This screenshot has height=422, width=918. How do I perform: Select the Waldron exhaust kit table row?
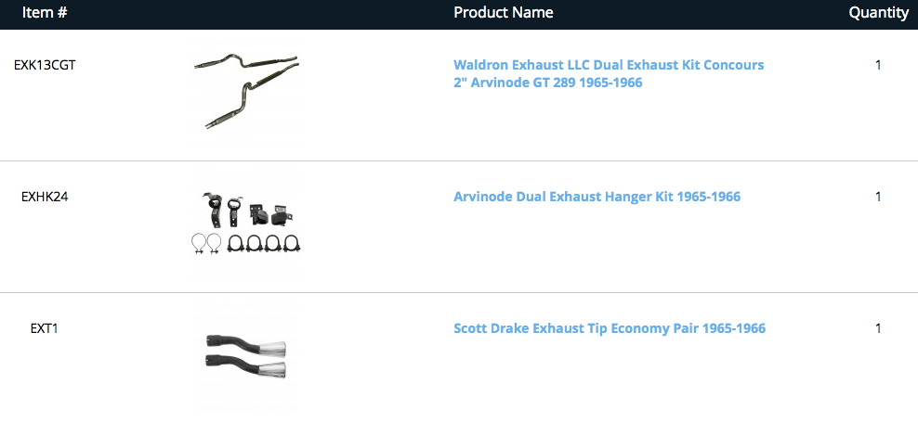(x=372, y=121)
